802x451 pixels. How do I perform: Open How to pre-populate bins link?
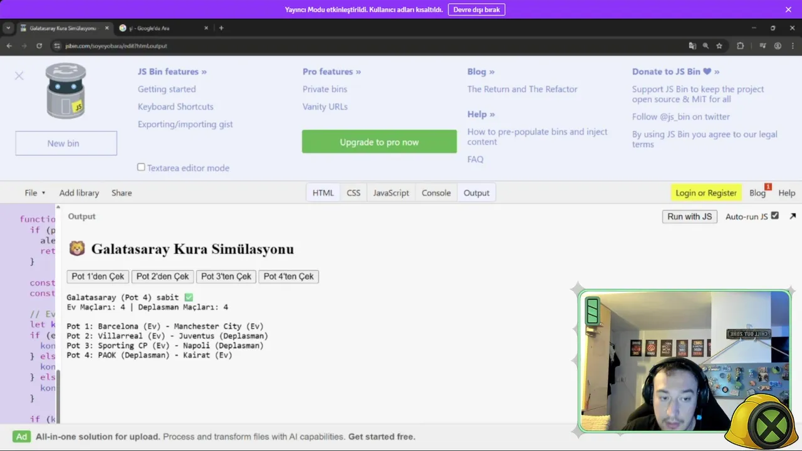(x=538, y=137)
